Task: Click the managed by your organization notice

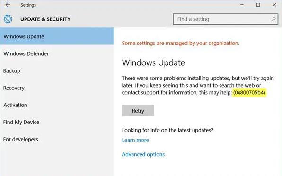Action: pos(181,43)
